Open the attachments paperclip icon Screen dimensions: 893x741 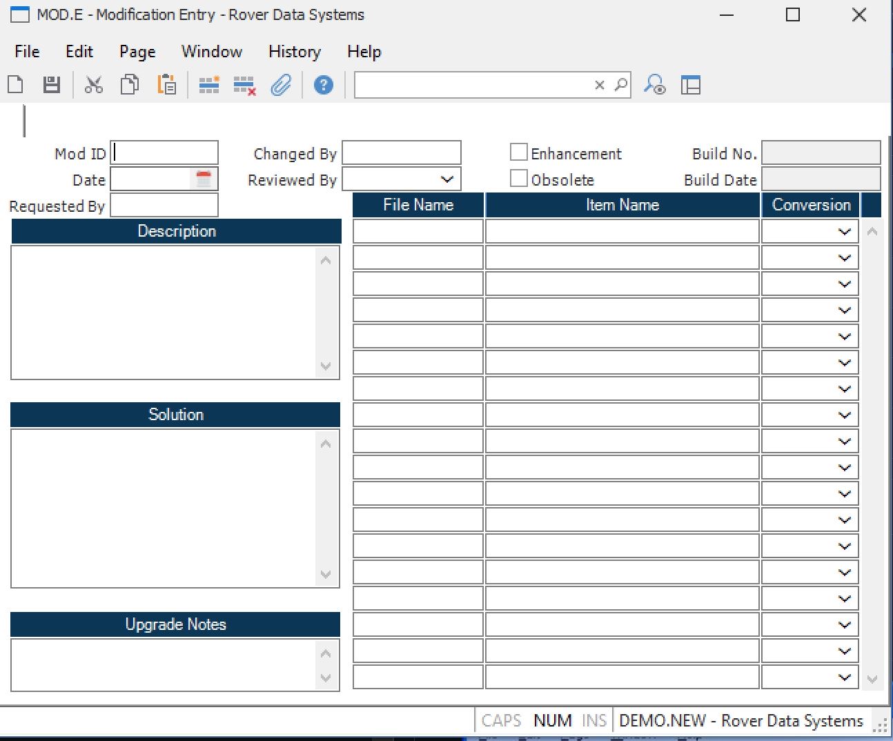coord(281,86)
